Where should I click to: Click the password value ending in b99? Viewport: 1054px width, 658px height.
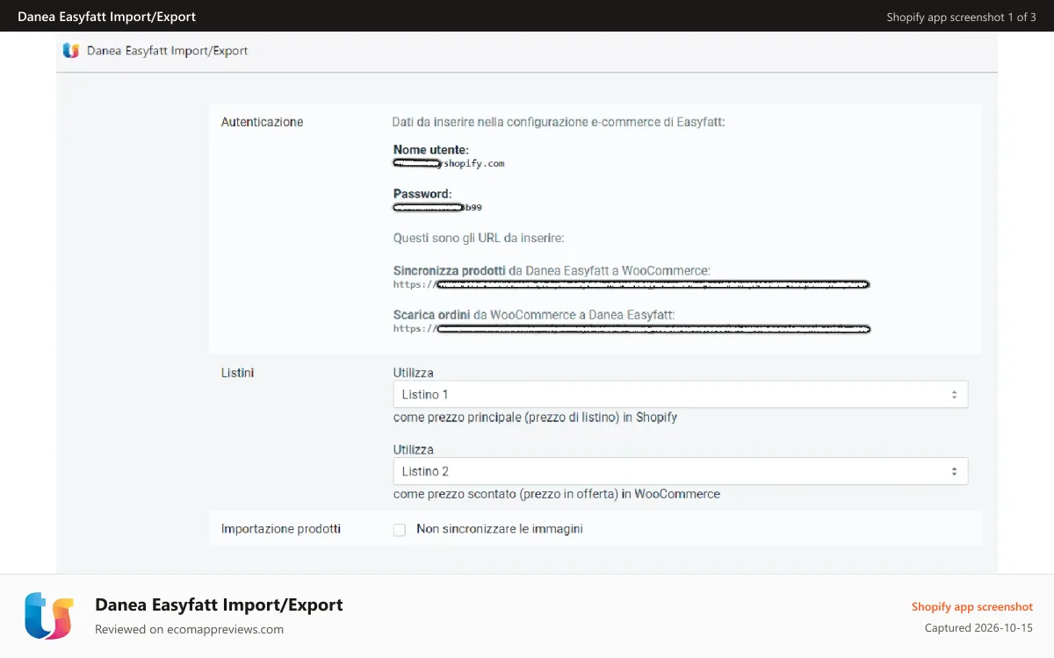(x=437, y=208)
